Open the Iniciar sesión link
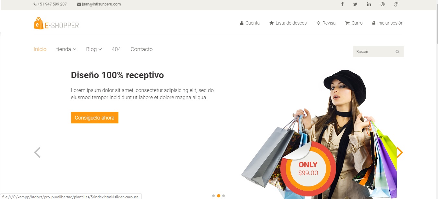This screenshot has height=199, width=438. (x=387, y=23)
